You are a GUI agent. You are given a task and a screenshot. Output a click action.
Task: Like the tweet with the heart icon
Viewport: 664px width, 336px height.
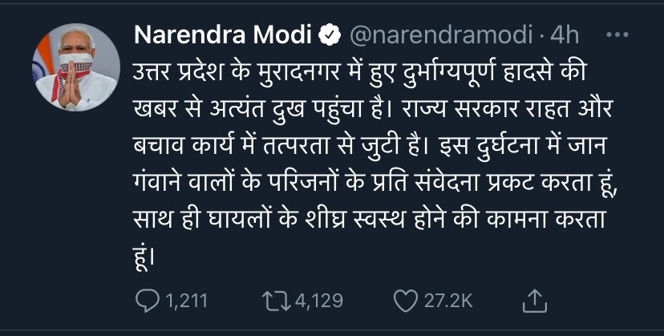406,301
